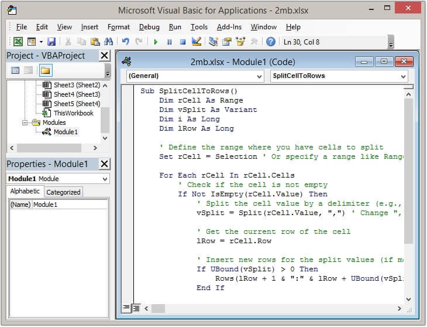Viewport: 427px width, 327px height.
Task: Expand the Module1 object dropdown in Properties
Action: point(105,179)
